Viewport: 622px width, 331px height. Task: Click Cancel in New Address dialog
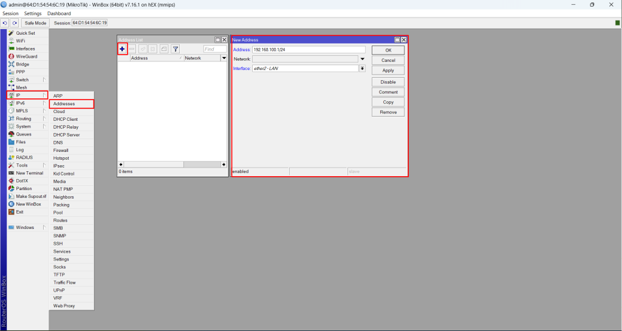pos(388,60)
